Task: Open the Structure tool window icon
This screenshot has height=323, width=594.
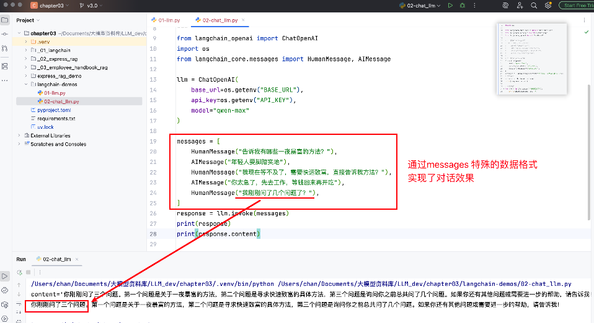Action: [4, 66]
